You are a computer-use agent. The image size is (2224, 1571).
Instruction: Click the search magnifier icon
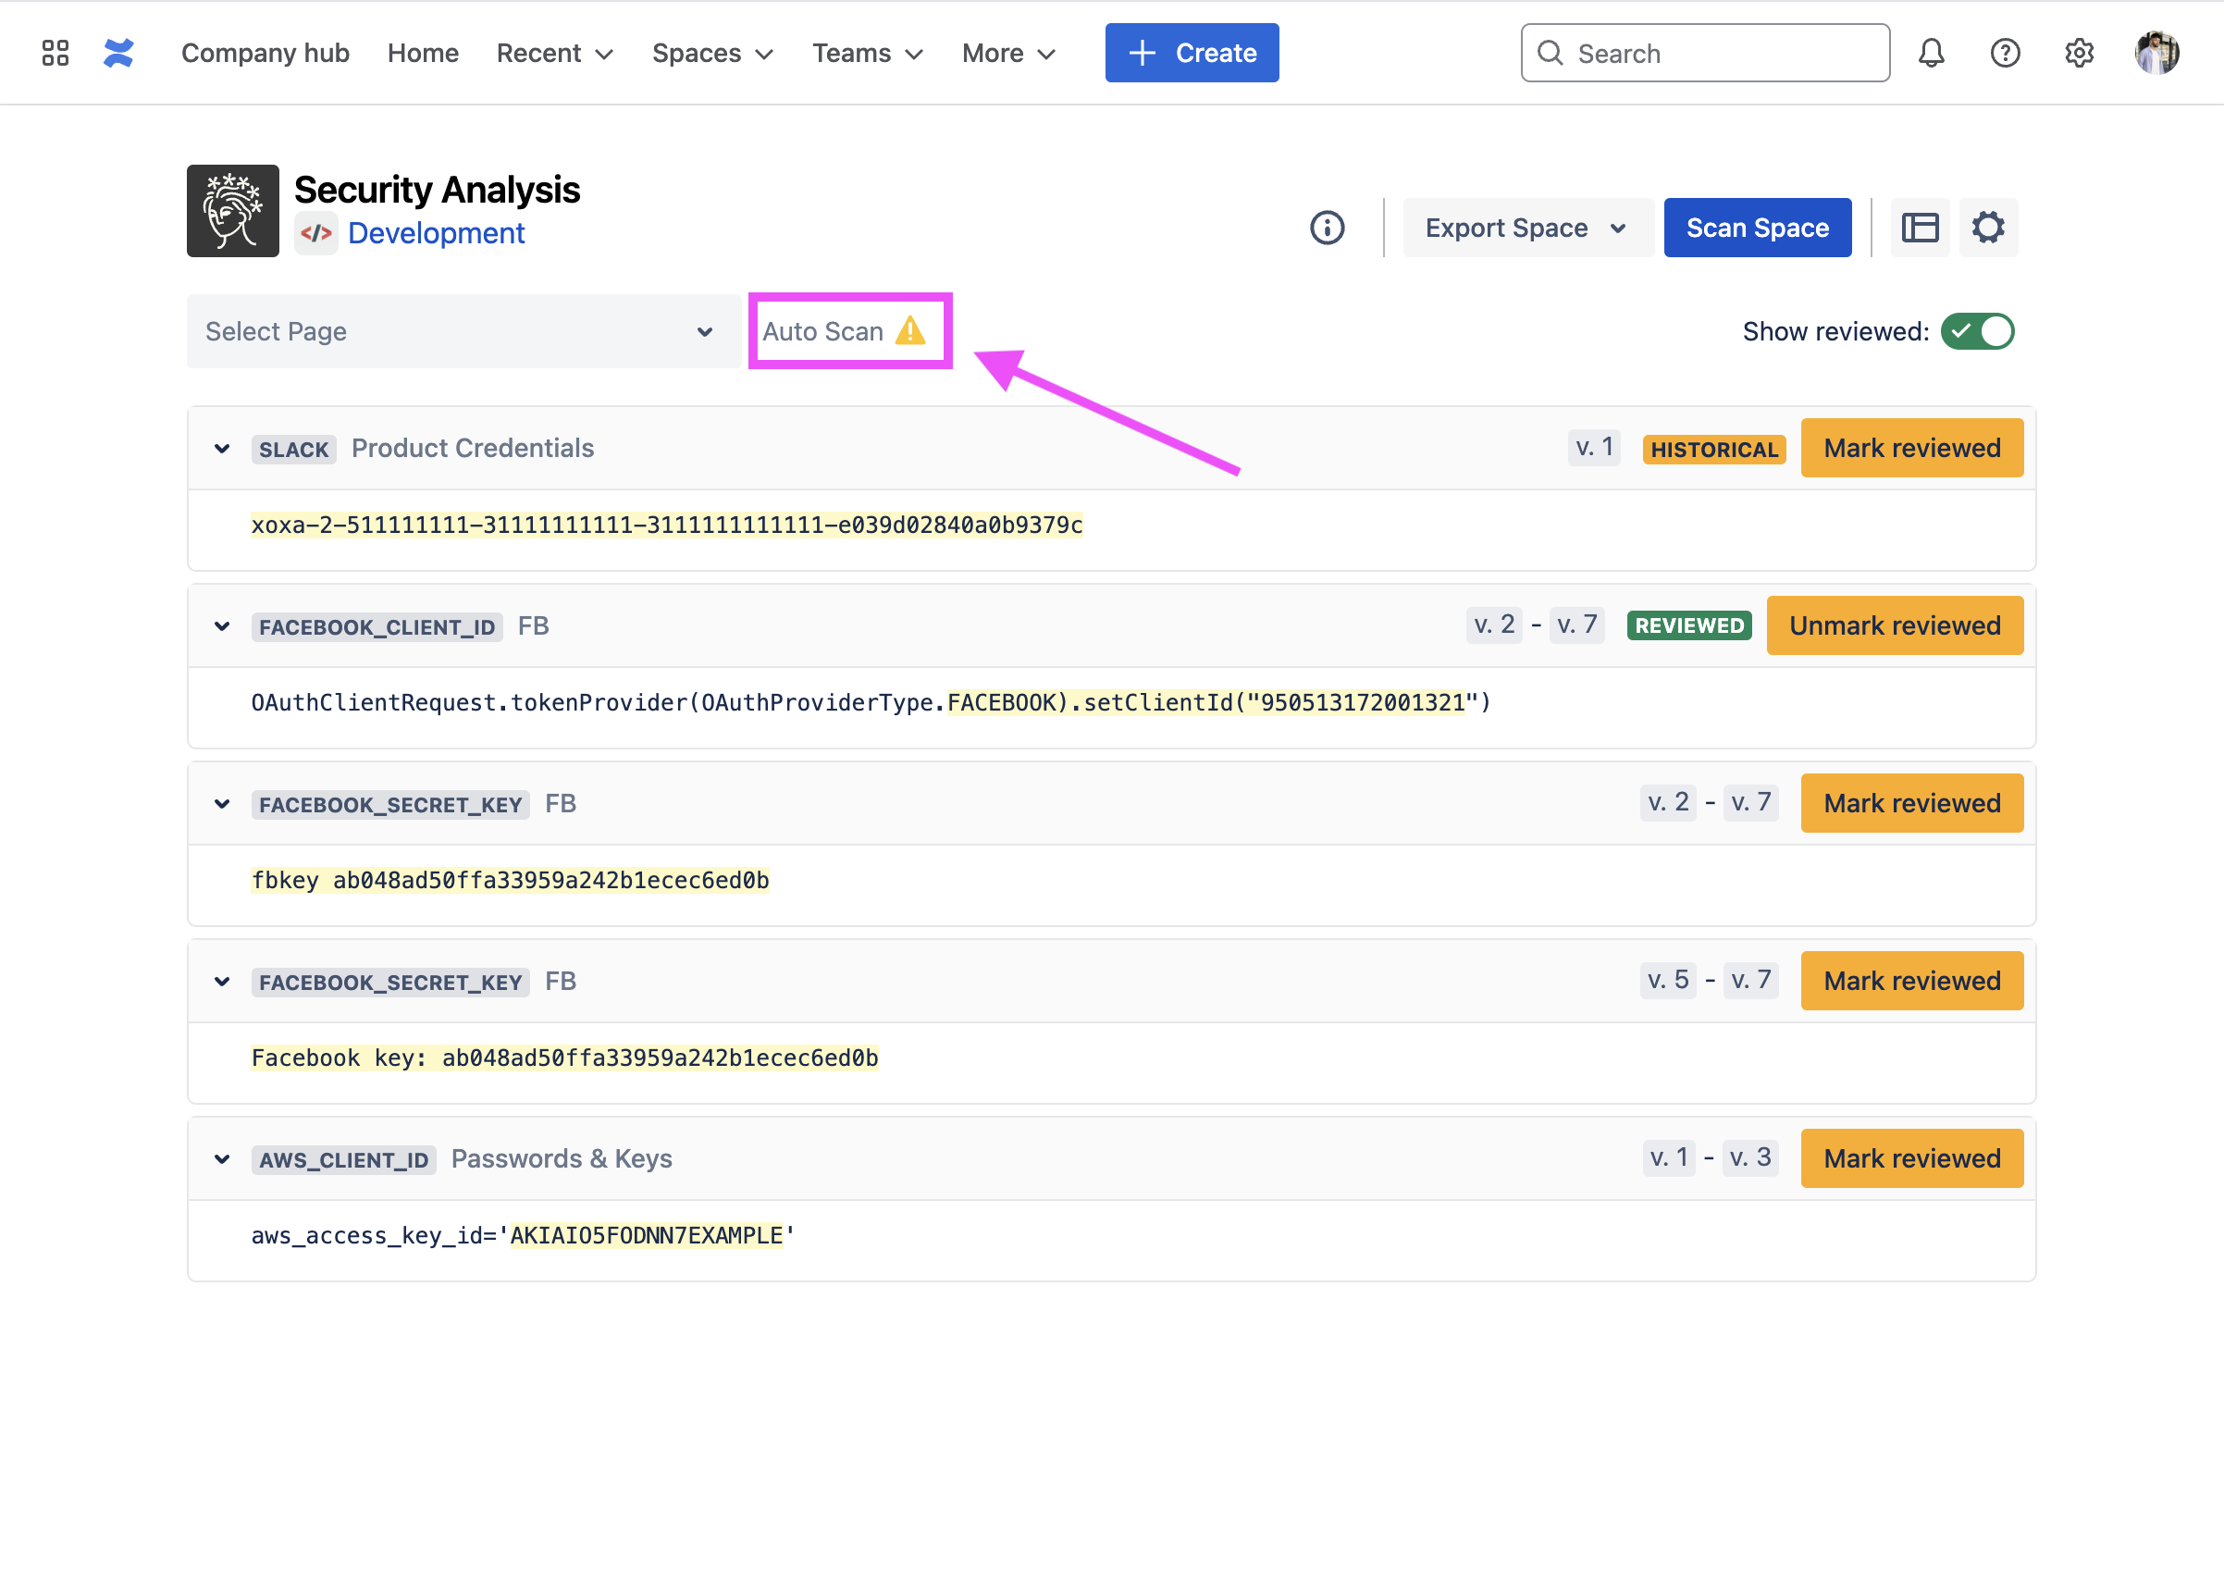point(1550,53)
